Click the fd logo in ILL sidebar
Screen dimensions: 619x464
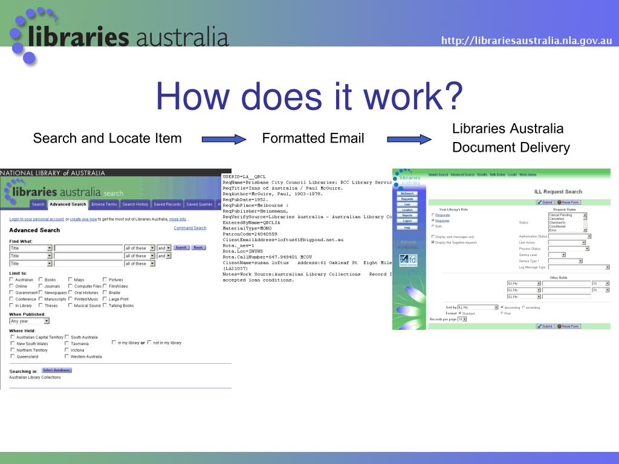(408, 260)
